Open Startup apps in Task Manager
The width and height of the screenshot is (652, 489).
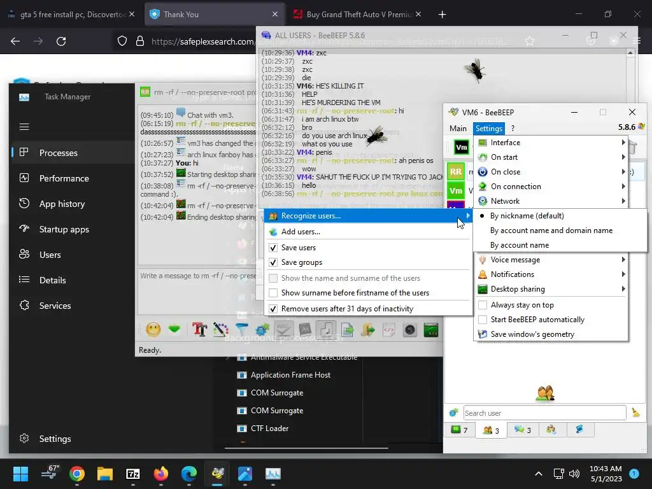pyautogui.click(x=73, y=229)
